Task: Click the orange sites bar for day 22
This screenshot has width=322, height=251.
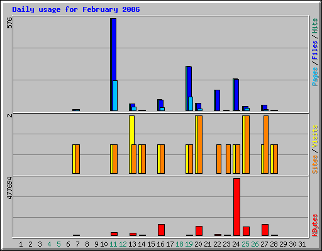Action: click(x=219, y=159)
